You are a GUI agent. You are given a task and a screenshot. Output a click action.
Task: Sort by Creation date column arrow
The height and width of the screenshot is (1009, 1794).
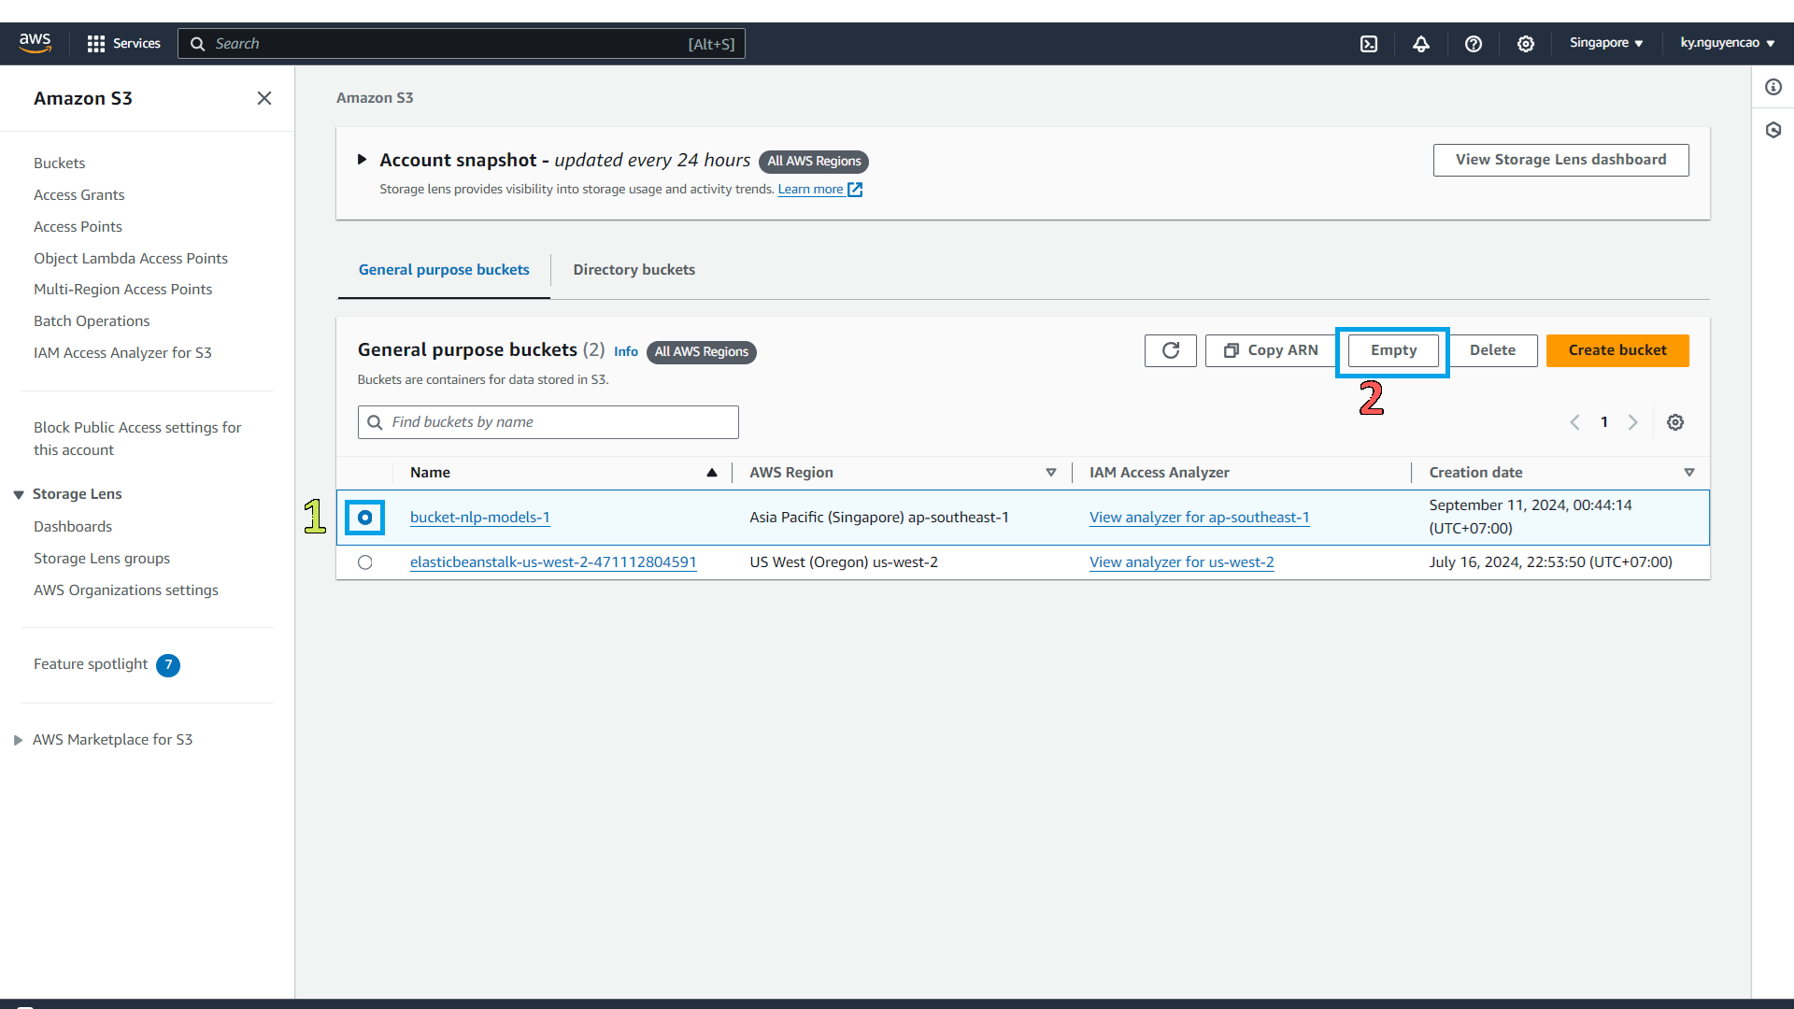coord(1689,473)
